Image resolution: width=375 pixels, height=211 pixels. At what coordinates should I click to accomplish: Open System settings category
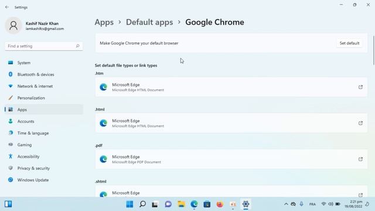point(44,63)
